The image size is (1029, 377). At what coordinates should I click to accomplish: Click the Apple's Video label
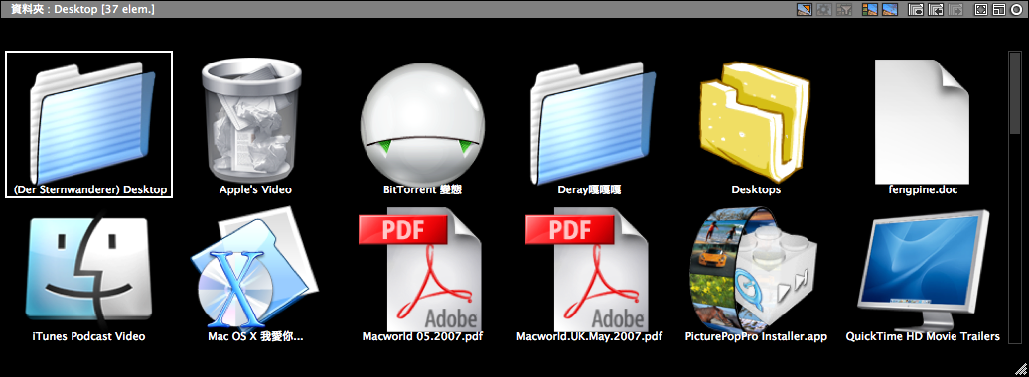tap(255, 190)
